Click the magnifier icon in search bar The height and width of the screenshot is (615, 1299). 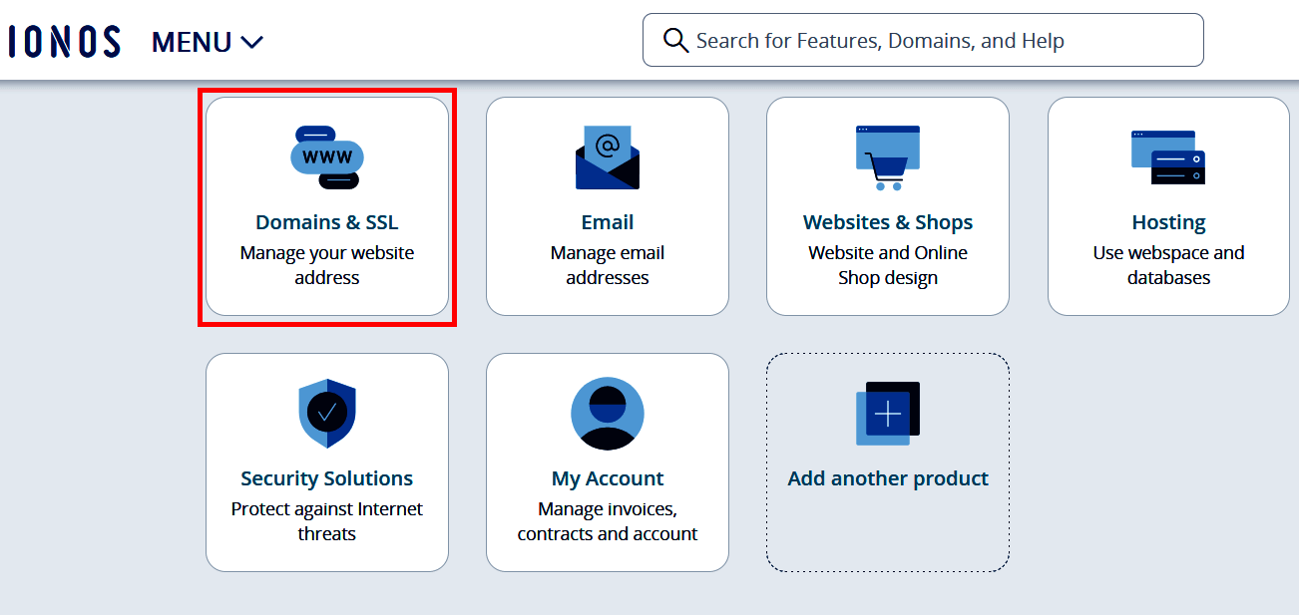[x=676, y=41]
